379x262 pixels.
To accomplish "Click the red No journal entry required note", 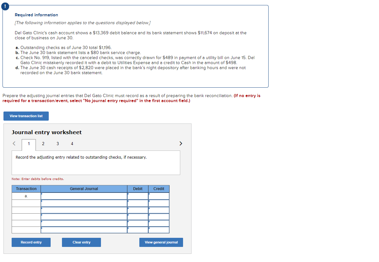I will (x=131, y=98).
